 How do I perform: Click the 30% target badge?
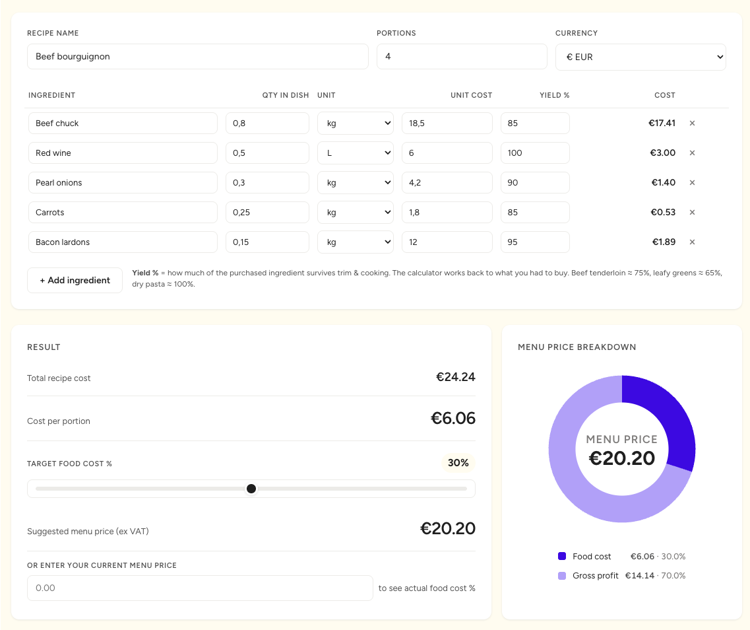point(458,463)
